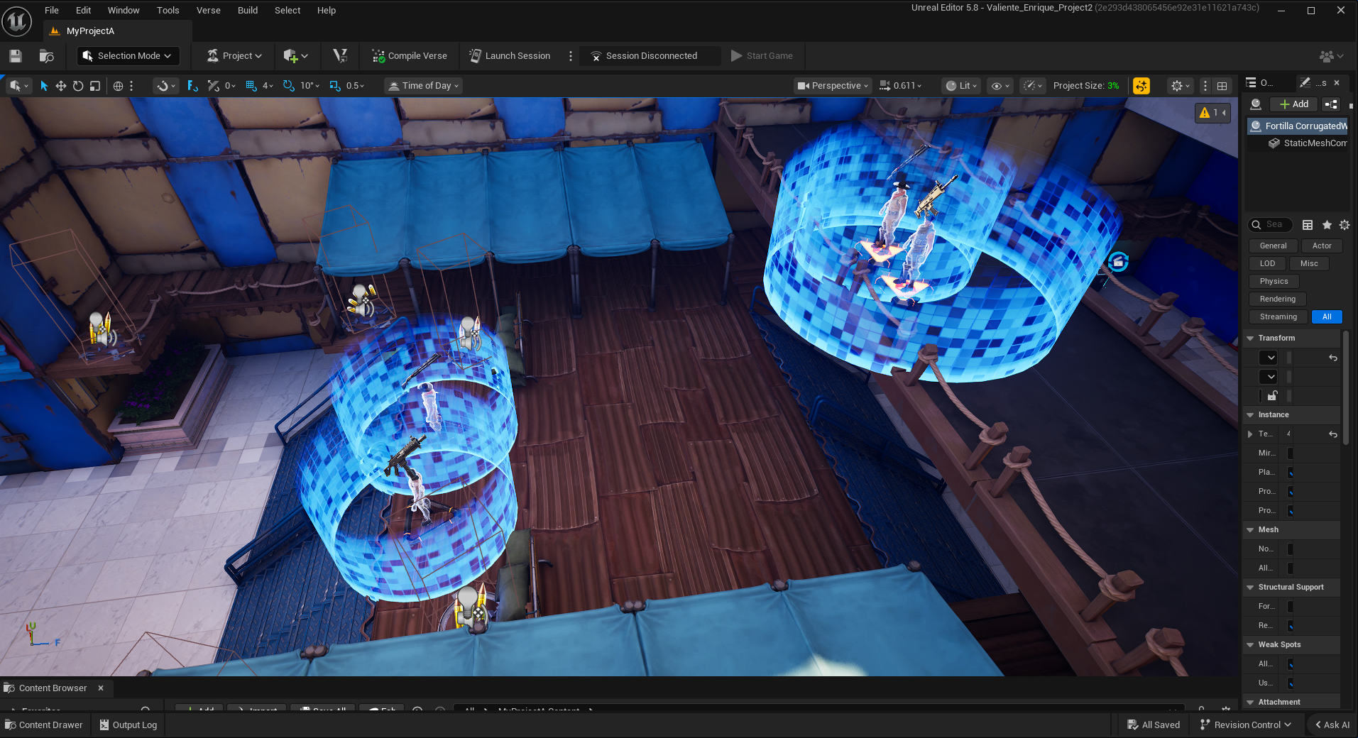Open the Build menu

tap(248, 11)
